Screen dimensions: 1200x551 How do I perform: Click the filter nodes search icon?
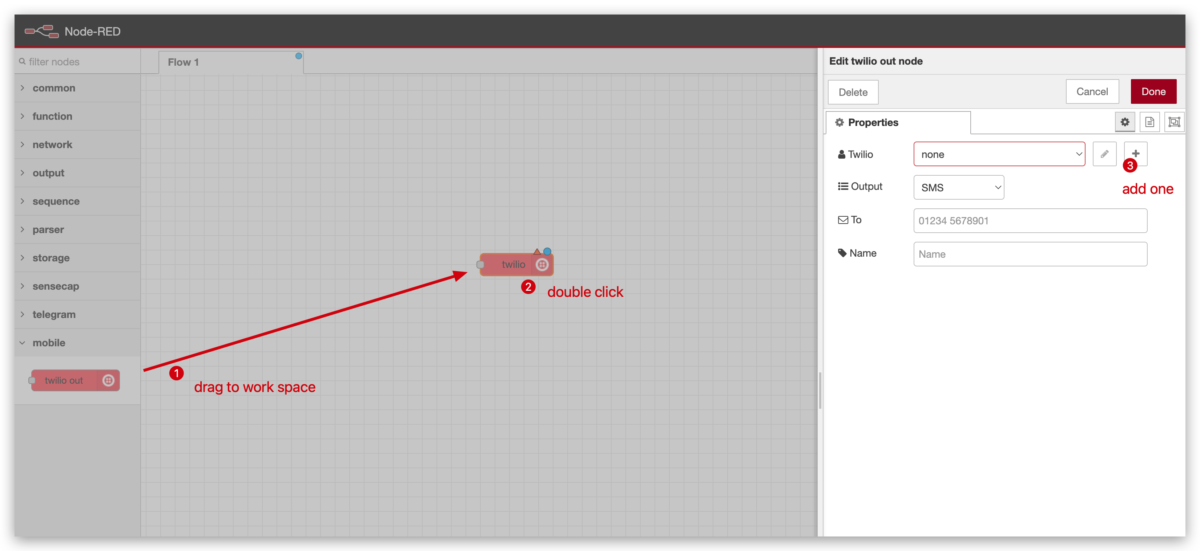(22, 61)
